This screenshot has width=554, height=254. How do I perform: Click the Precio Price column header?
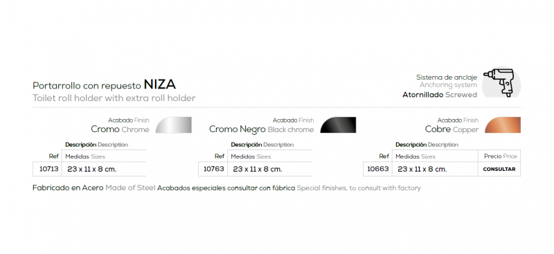point(500,156)
